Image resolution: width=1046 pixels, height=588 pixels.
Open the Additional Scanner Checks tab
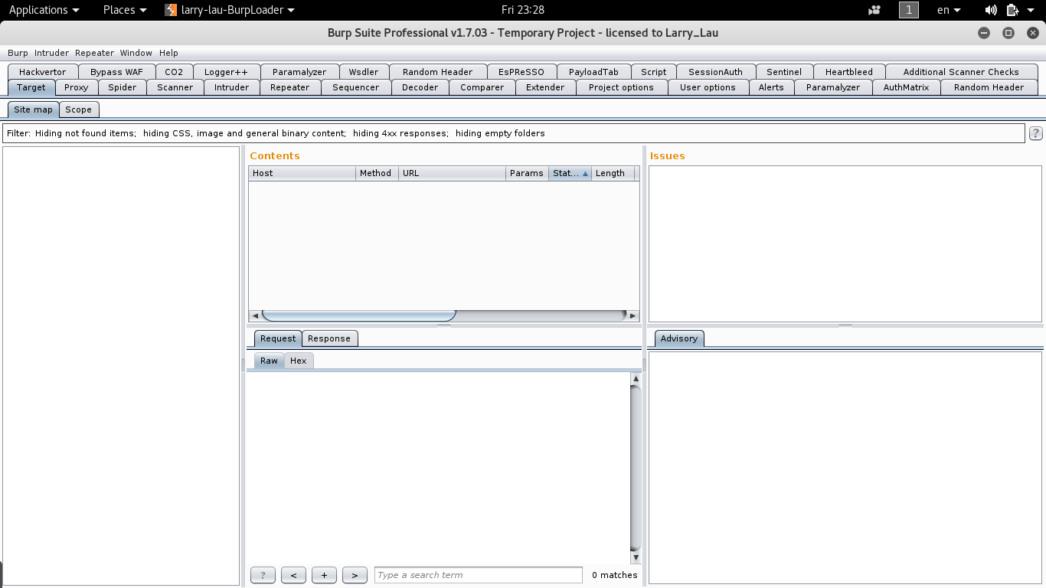point(961,72)
